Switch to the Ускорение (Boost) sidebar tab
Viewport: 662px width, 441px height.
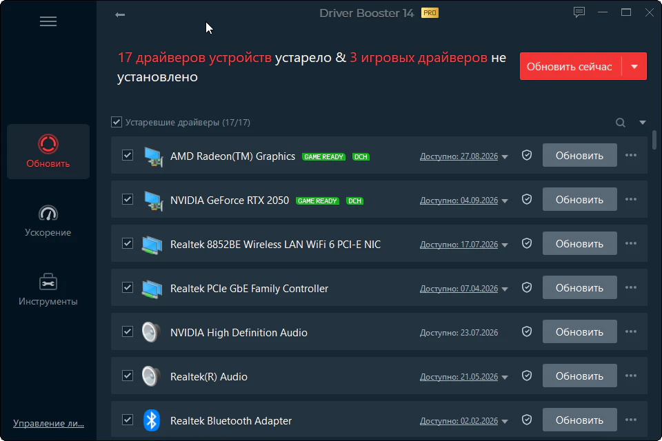48,220
